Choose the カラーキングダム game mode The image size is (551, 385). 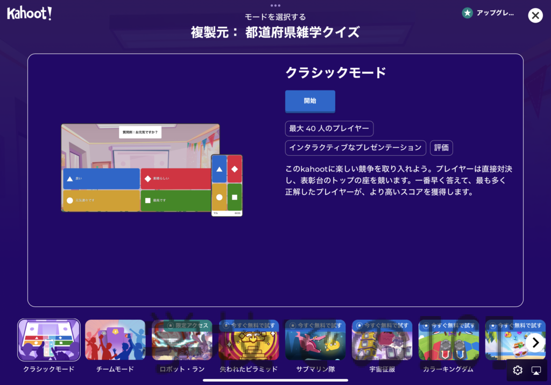[449, 340]
